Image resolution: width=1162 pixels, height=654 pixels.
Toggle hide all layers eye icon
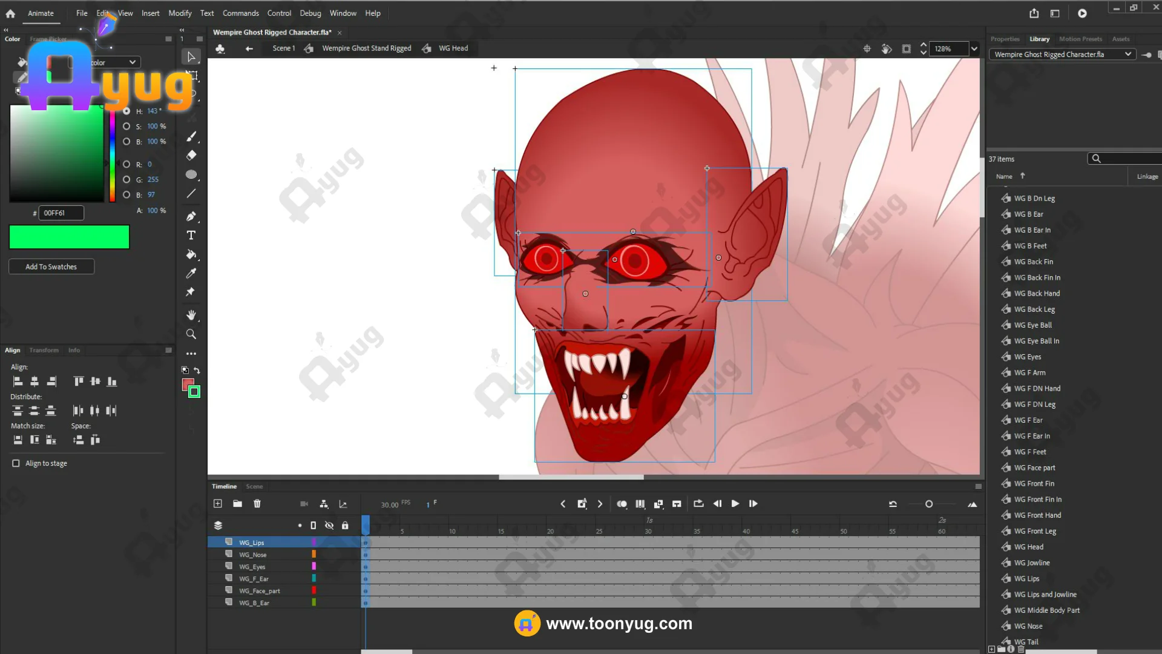point(329,526)
